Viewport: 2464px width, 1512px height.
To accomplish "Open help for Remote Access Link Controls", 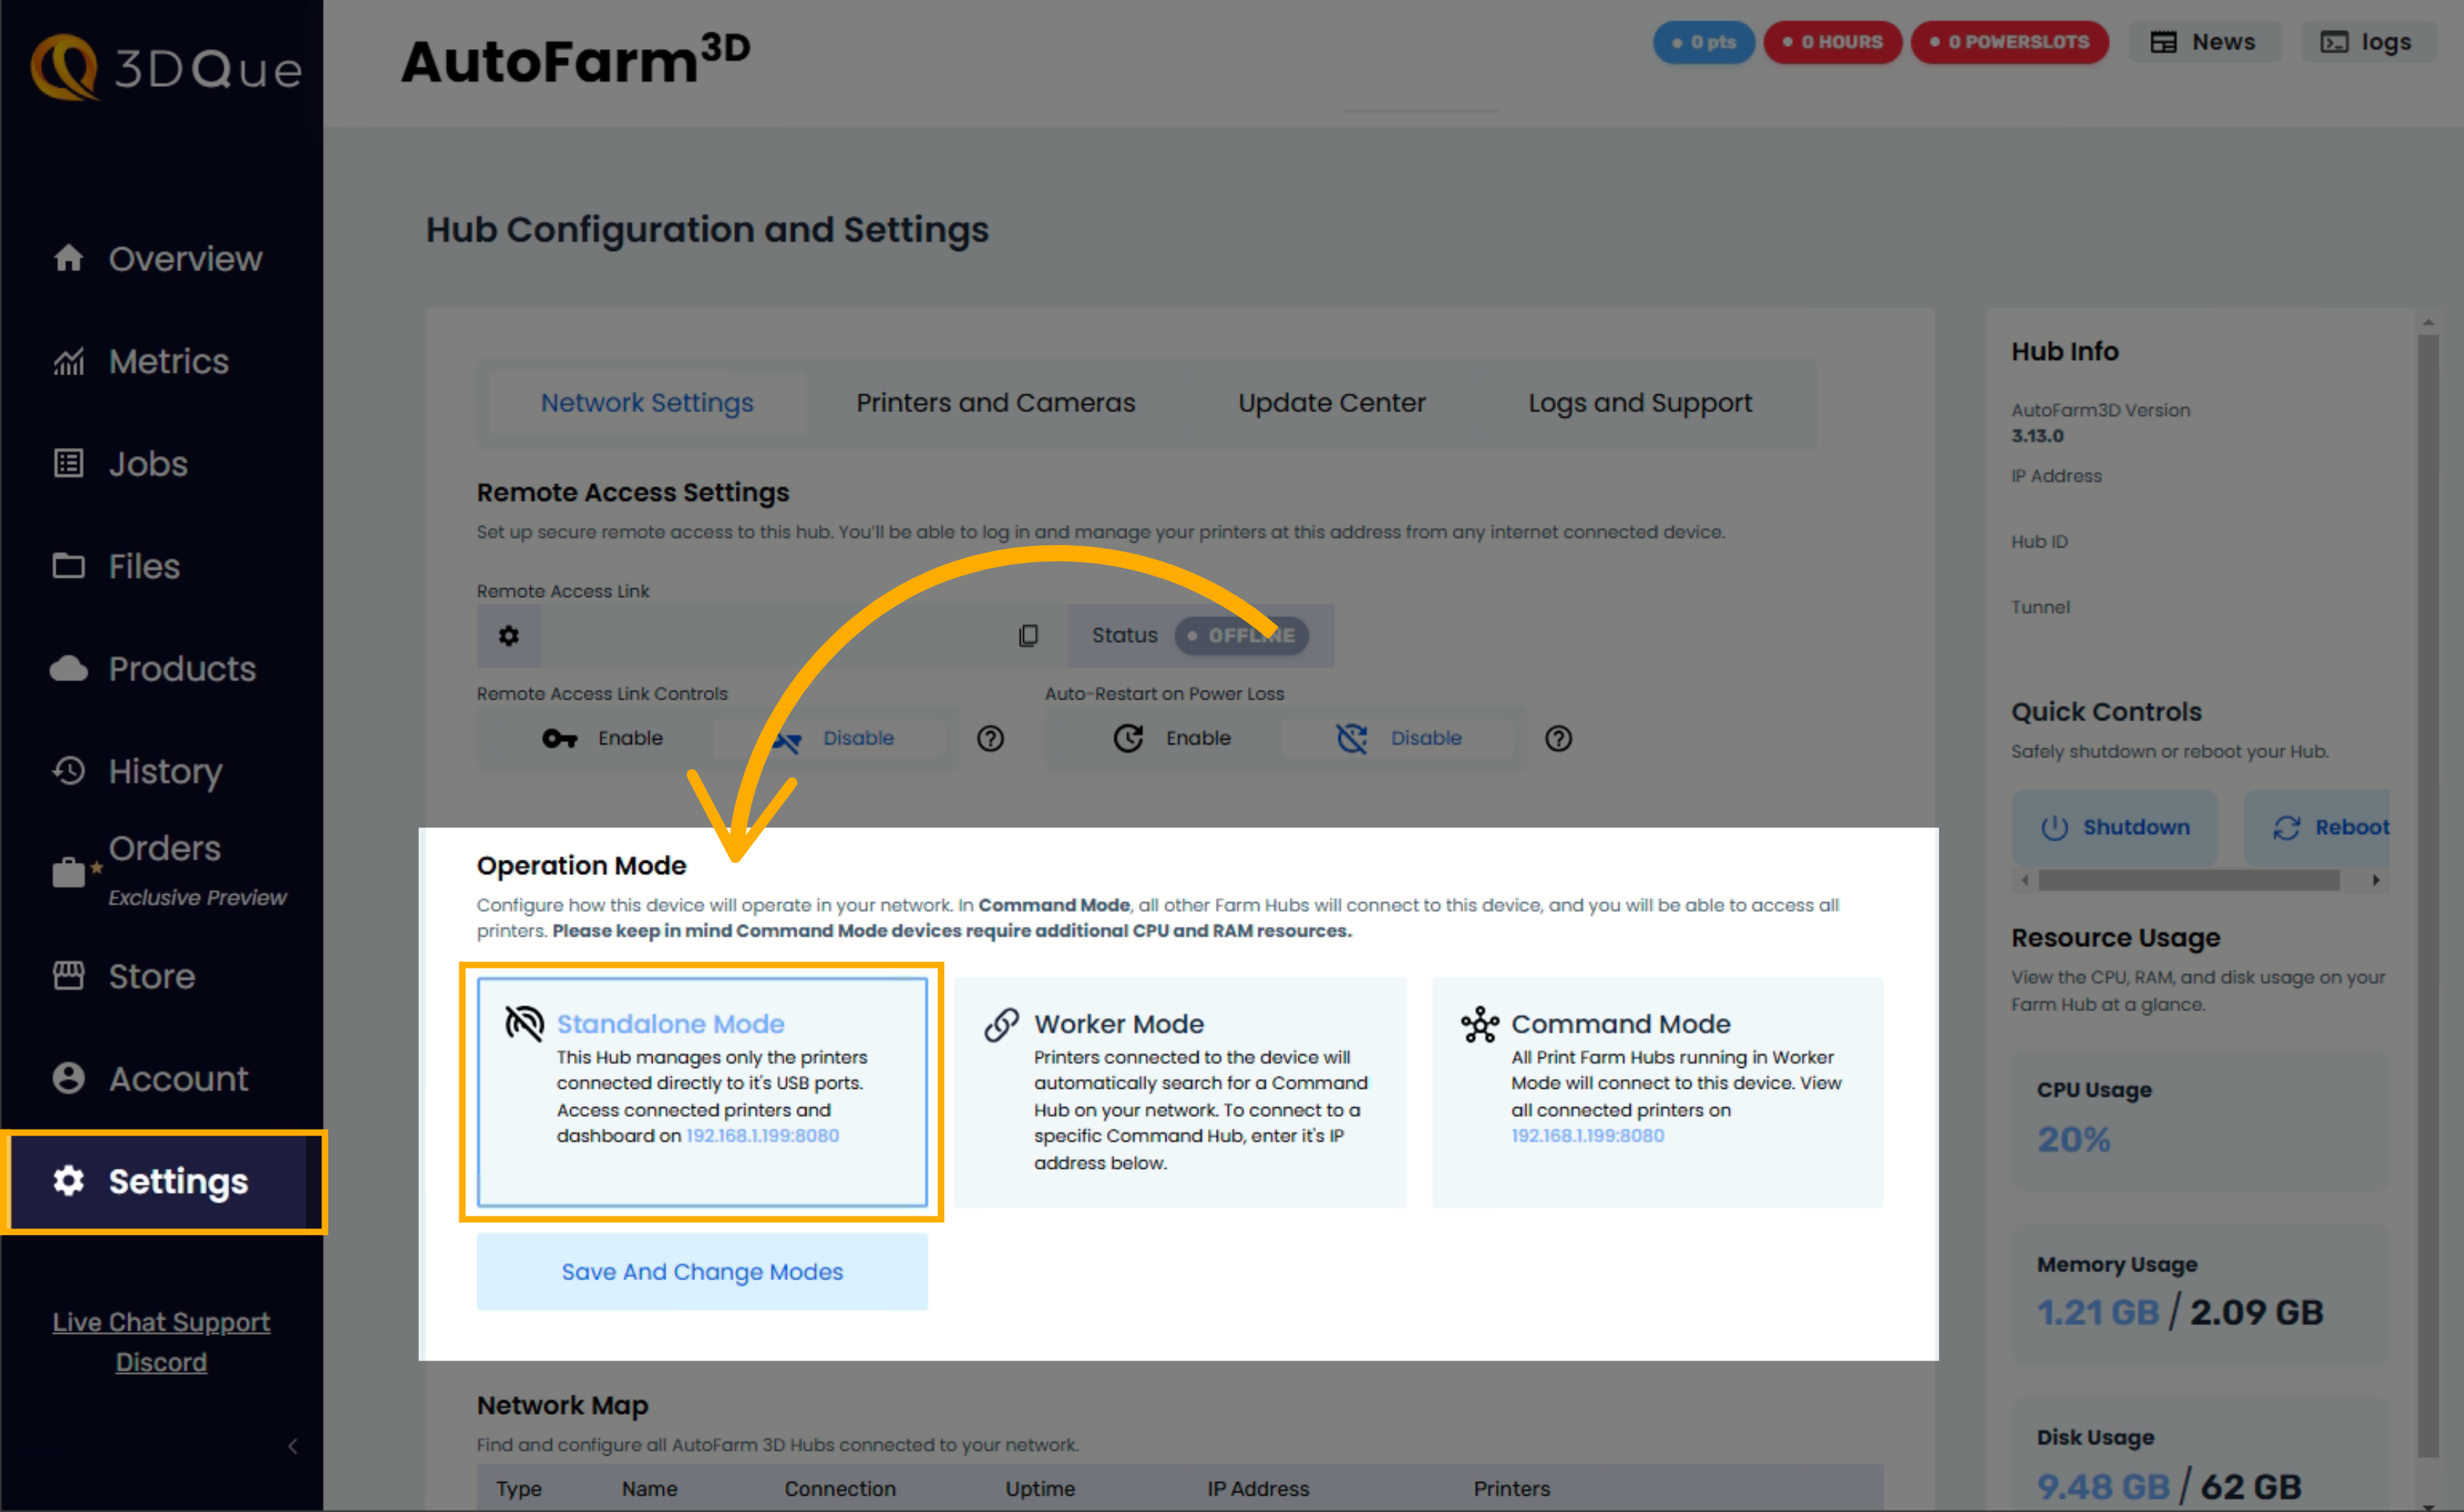I will 990,738.
